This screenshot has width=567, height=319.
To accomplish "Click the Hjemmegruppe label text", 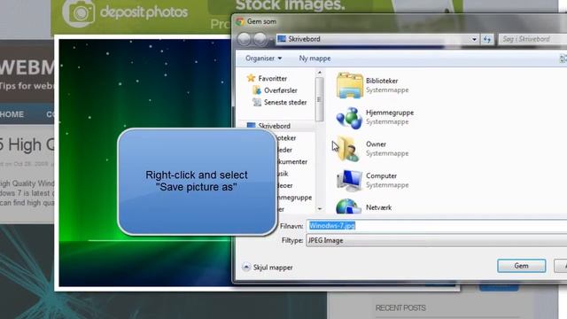I will (x=390, y=113).
